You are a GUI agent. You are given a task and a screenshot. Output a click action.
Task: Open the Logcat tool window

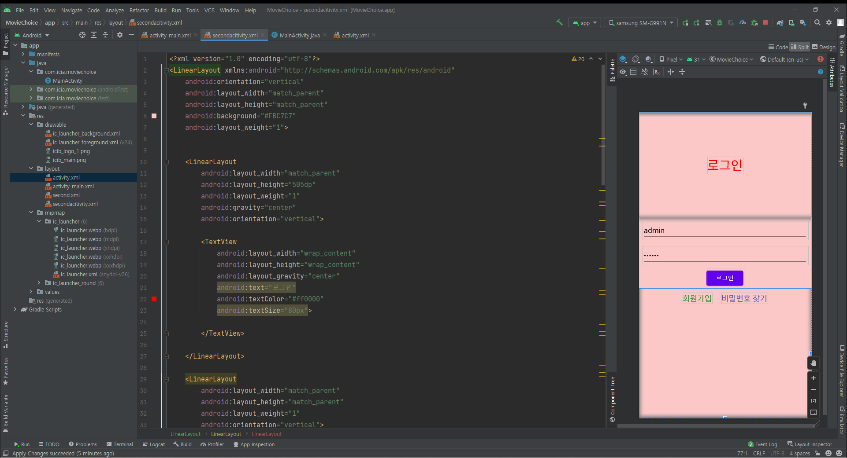[x=153, y=444]
